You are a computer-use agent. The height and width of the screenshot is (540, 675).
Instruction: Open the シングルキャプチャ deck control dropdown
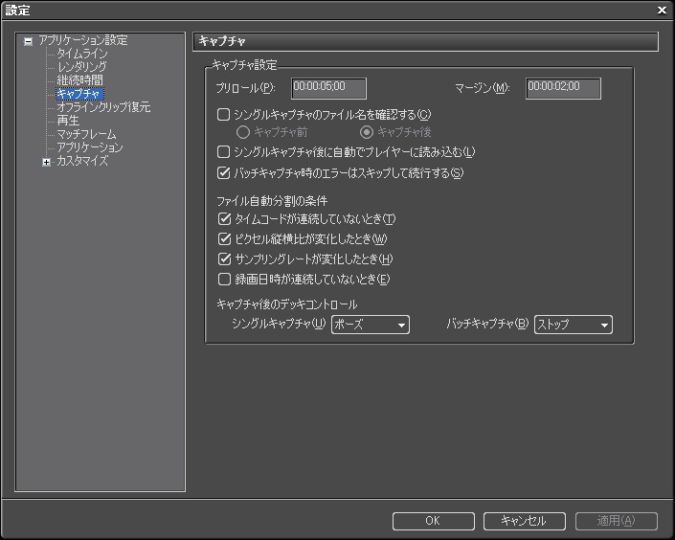coord(371,325)
